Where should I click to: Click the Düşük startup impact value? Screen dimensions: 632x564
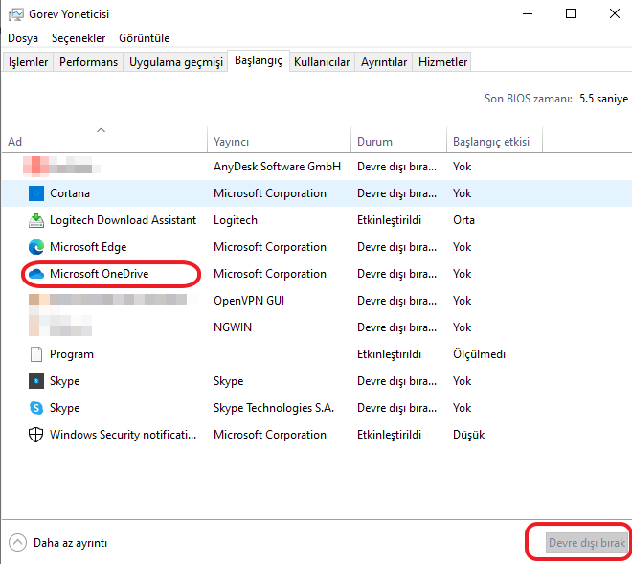click(x=469, y=435)
